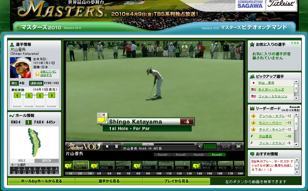Jump to 5H on hole timeline
Screen dimensions: 308x191
(x=109, y=173)
